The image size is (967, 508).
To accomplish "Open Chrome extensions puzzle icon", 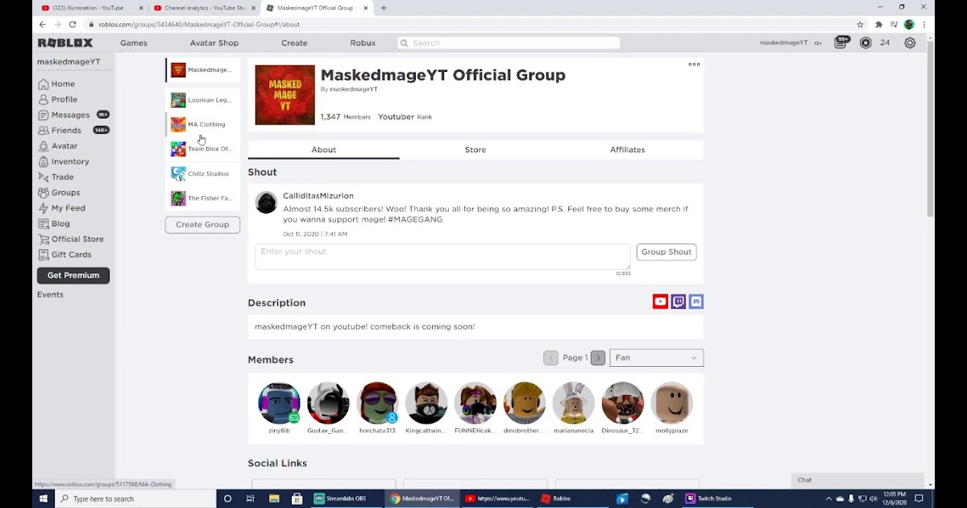I will (x=878, y=24).
